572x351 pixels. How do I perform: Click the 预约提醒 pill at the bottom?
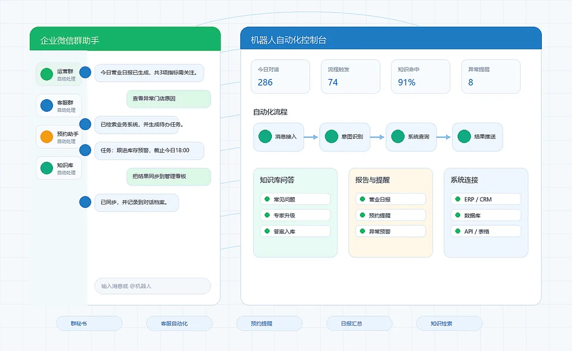click(x=269, y=323)
